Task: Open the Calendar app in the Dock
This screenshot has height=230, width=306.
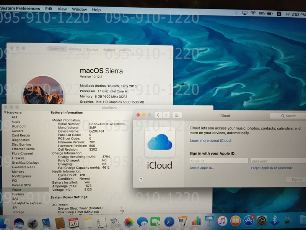Action: (73, 223)
